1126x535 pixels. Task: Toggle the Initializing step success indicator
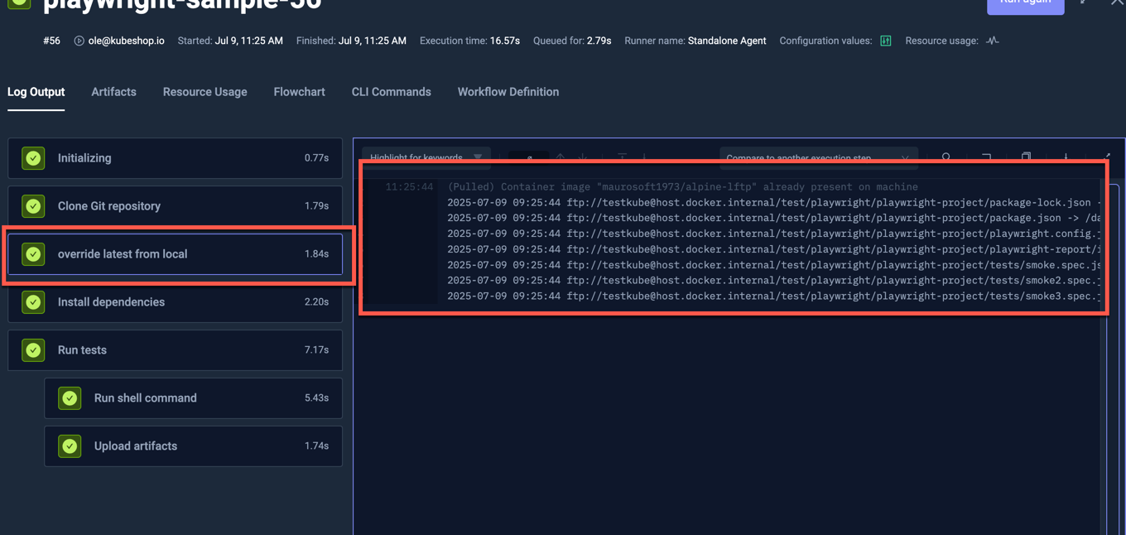33,157
